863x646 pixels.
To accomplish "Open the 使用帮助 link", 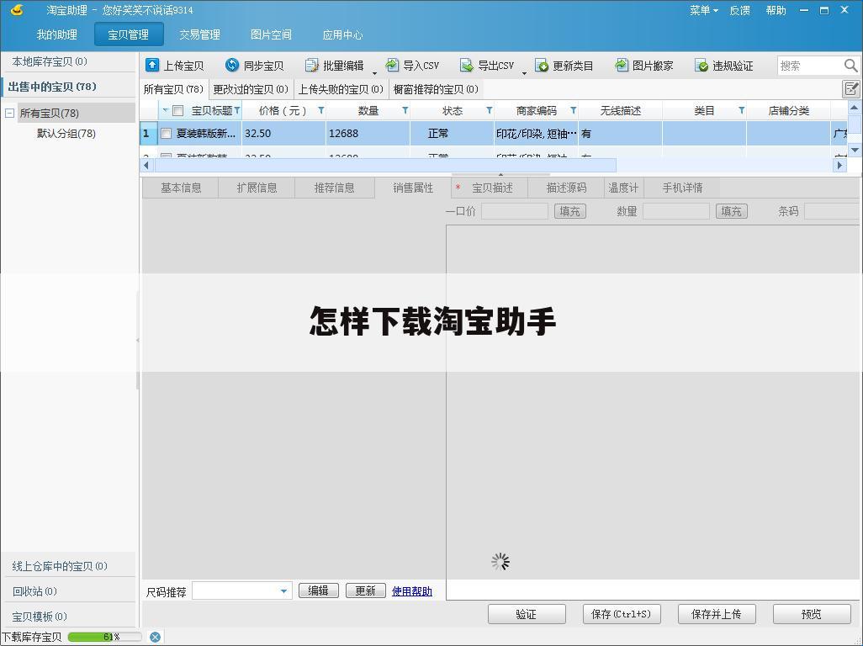I will coord(411,591).
